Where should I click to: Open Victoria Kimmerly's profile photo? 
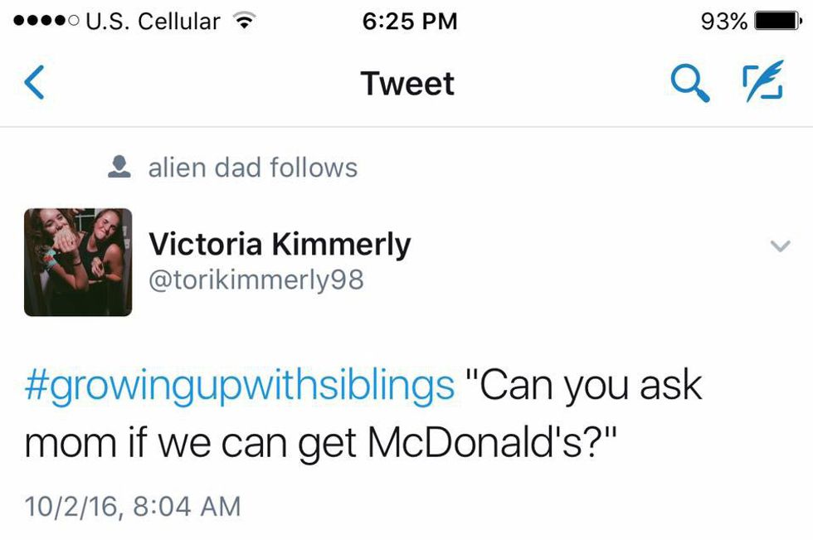click(x=78, y=262)
